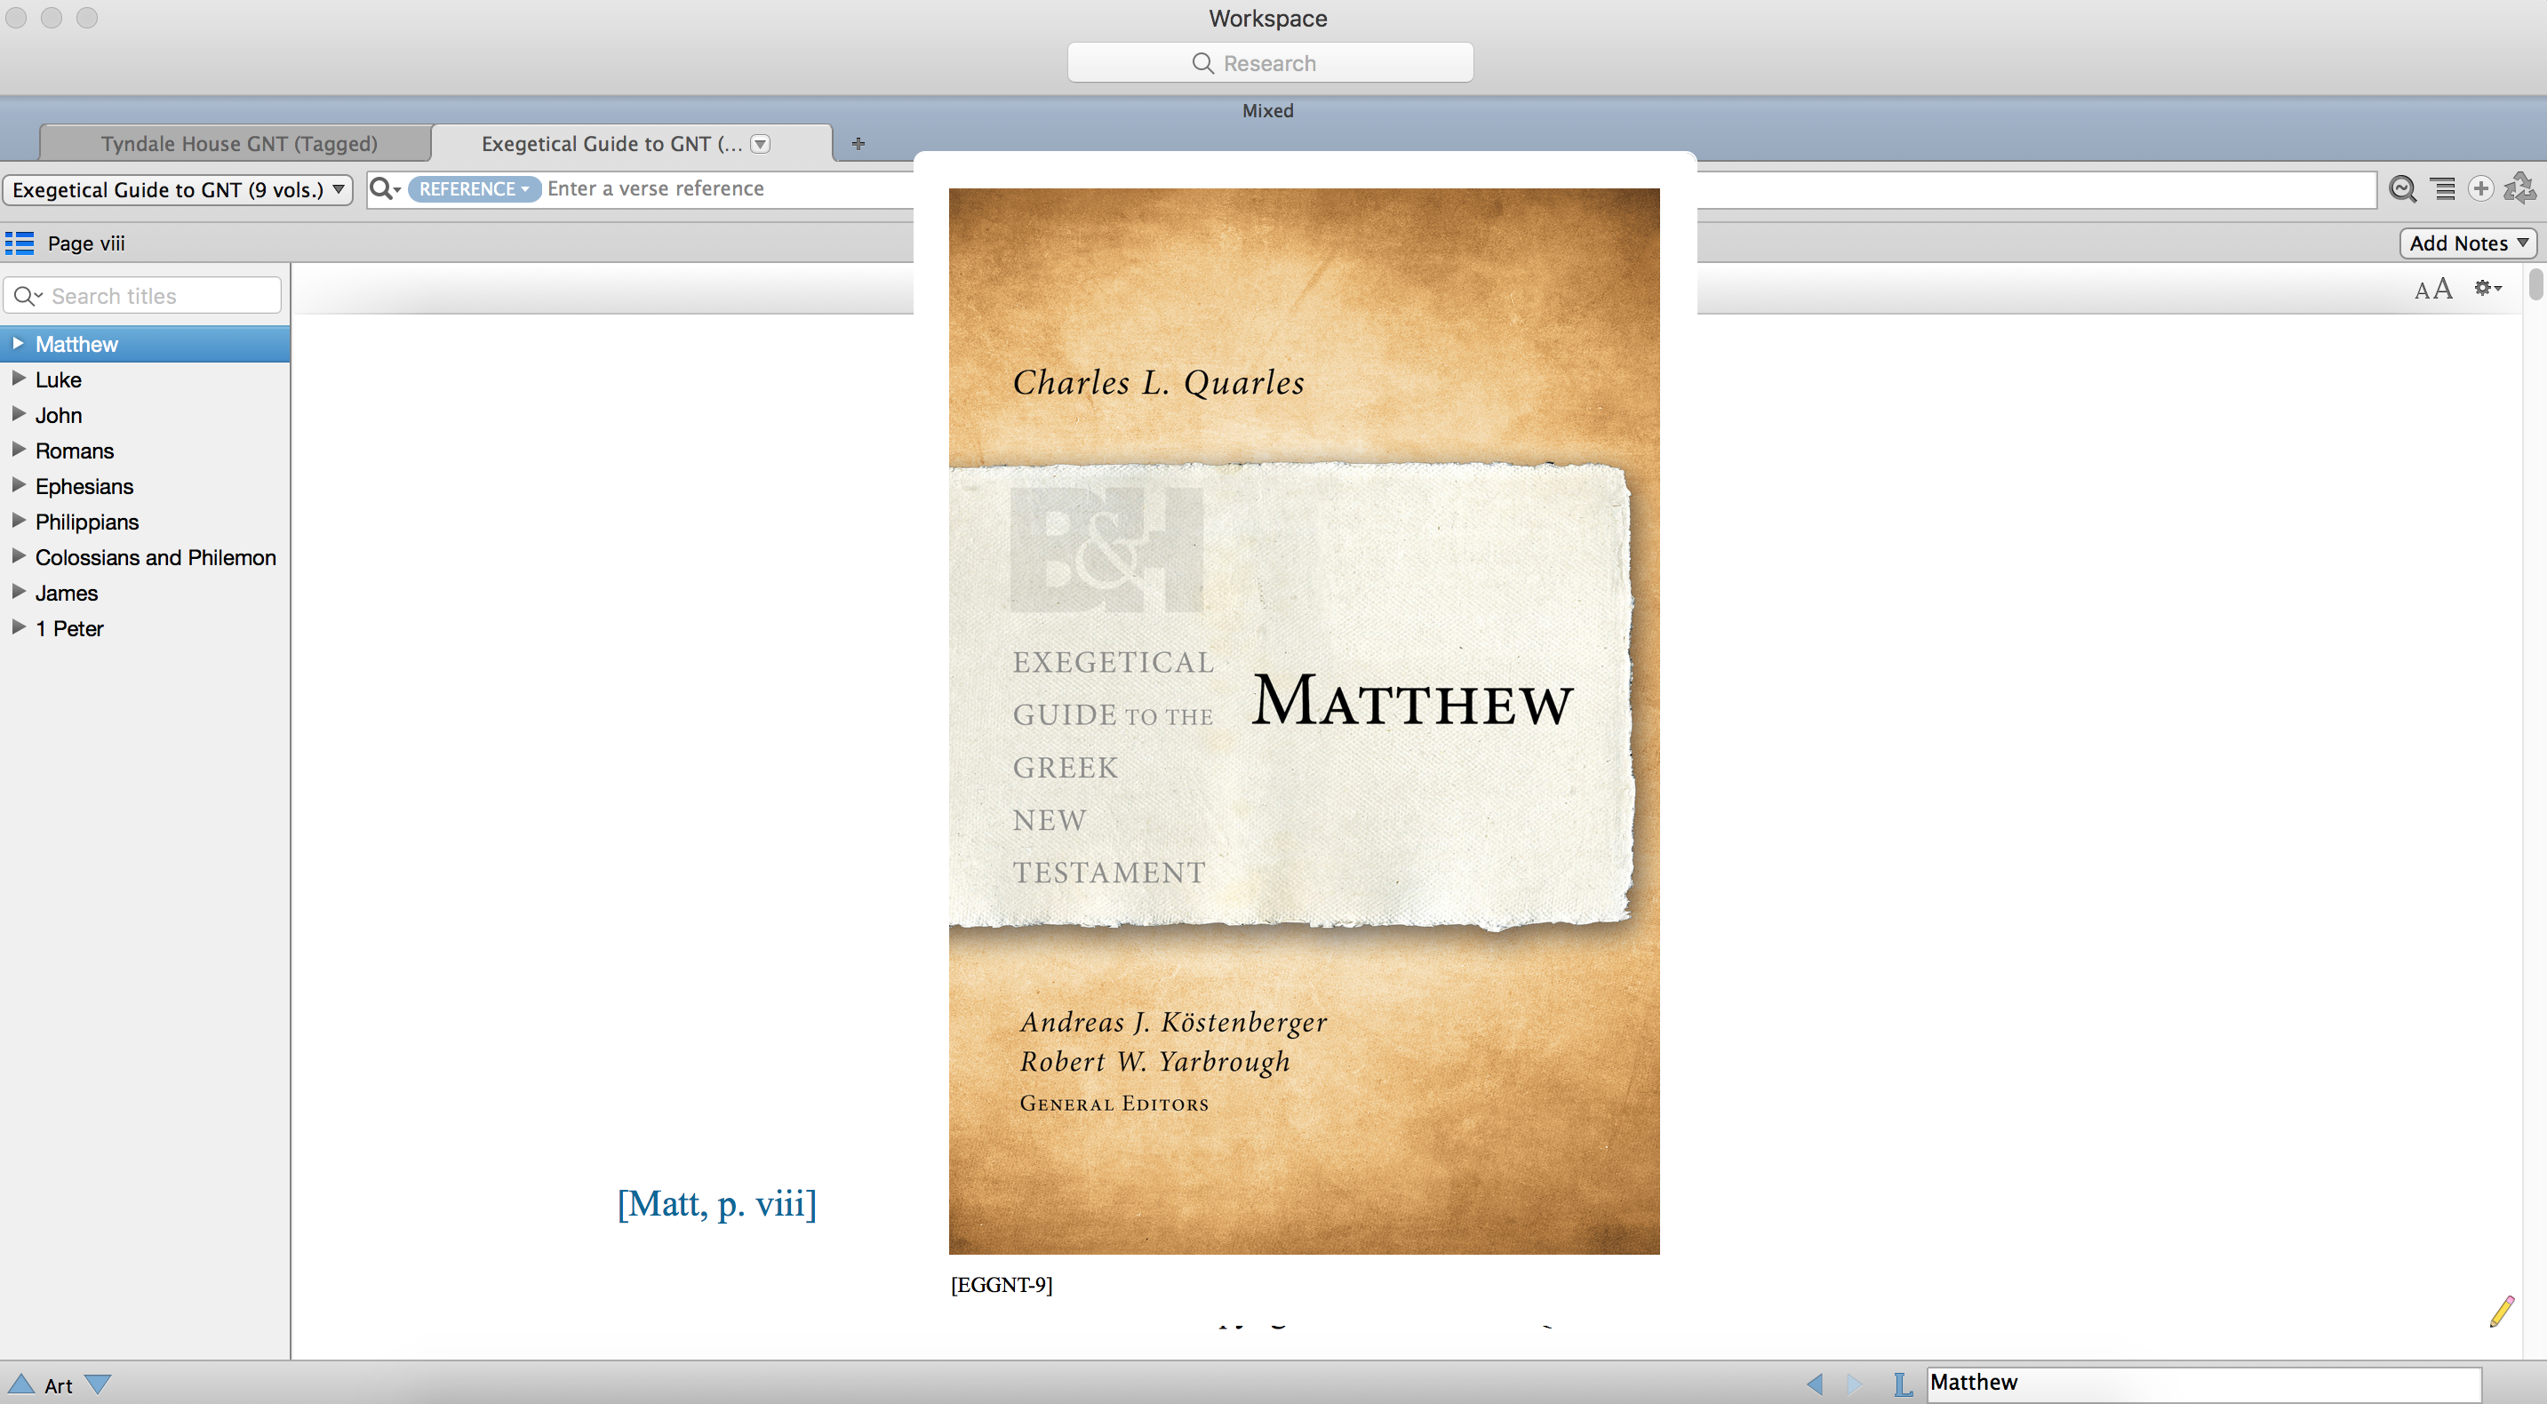Screen dimensions: 2547x1404
Task: Open the Add Notes button
Action: point(2467,243)
